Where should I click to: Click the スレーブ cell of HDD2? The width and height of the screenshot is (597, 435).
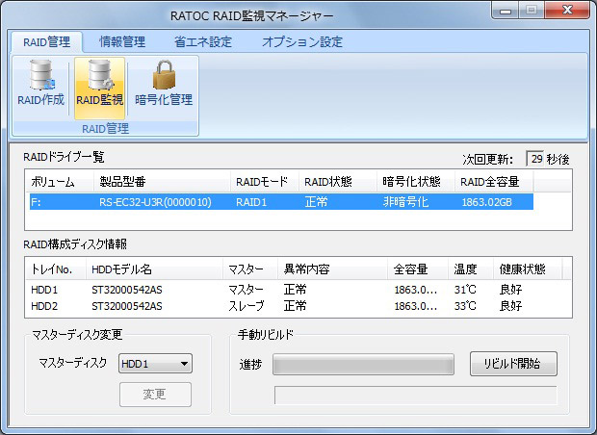[246, 306]
